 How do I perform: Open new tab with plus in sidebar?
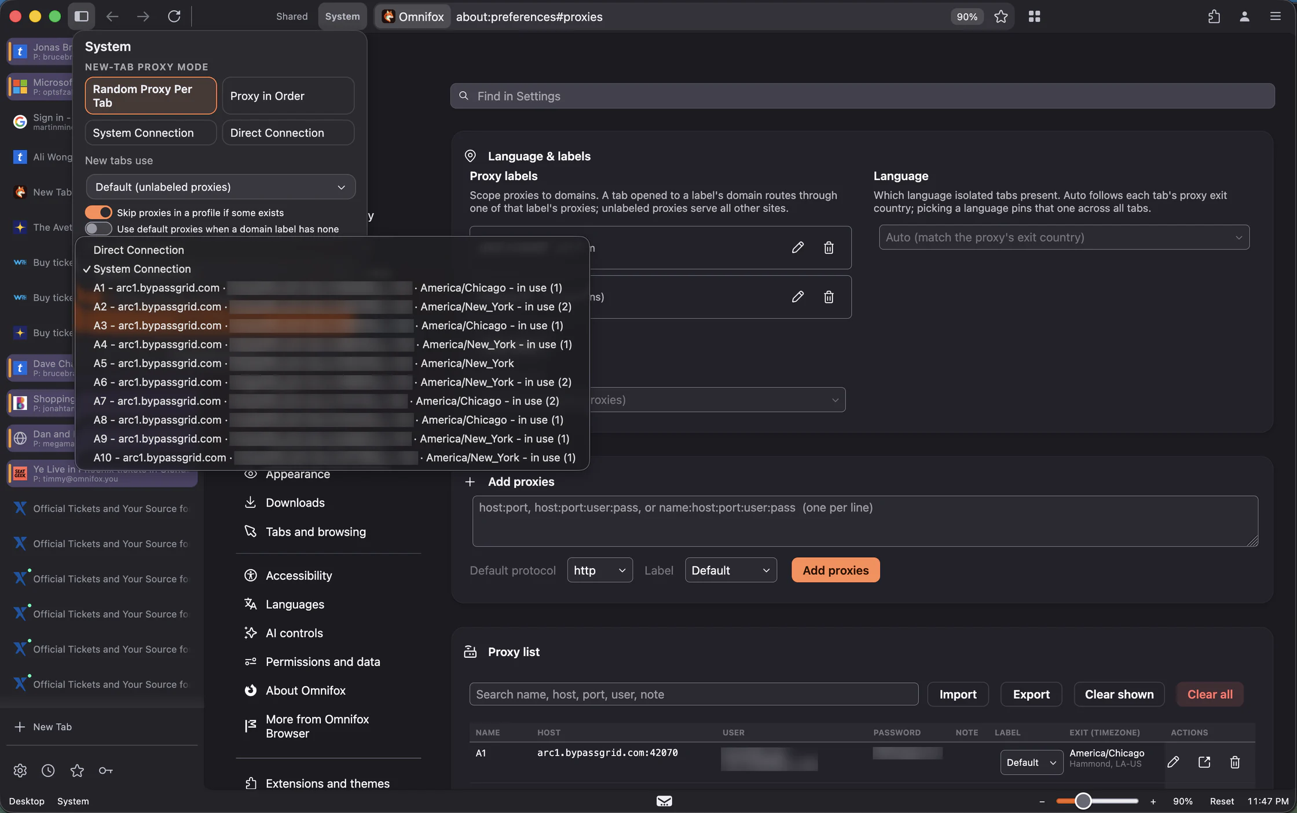pos(20,727)
